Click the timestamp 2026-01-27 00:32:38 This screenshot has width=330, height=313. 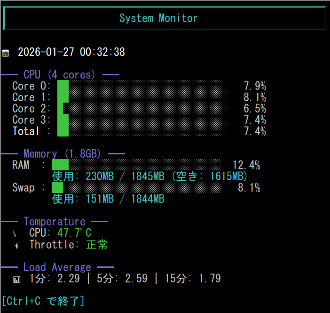[71, 52]
